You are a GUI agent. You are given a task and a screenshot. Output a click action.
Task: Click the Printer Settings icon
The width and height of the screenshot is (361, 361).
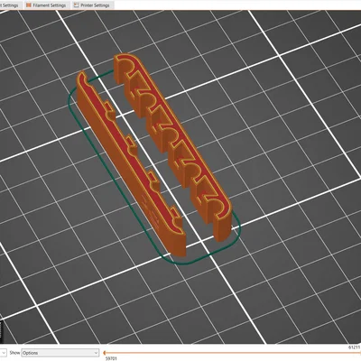click(77, 5)
